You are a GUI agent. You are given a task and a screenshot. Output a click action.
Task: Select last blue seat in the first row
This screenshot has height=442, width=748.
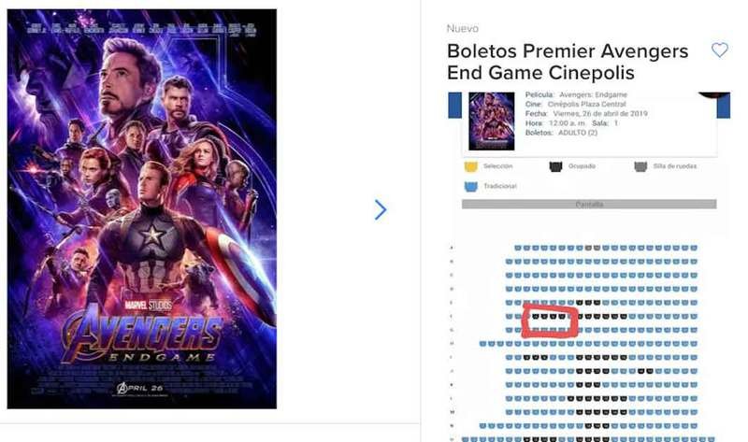(694, 248)
